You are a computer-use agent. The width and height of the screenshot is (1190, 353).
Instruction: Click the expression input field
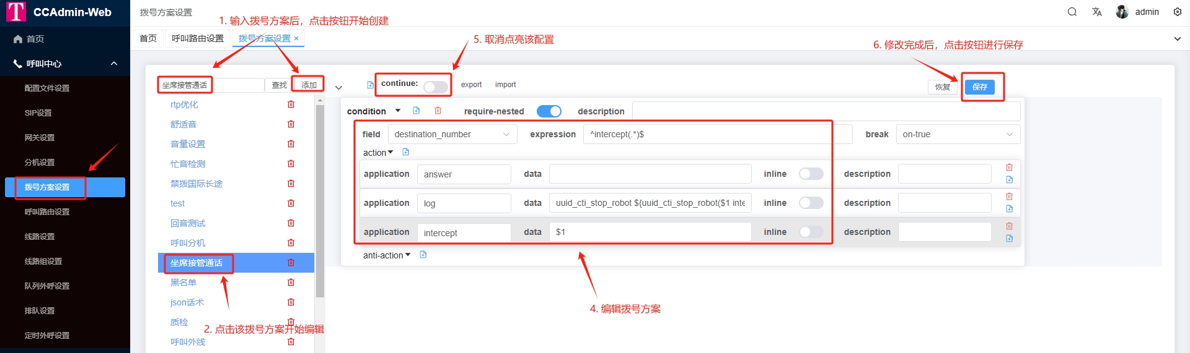point(707,134)
